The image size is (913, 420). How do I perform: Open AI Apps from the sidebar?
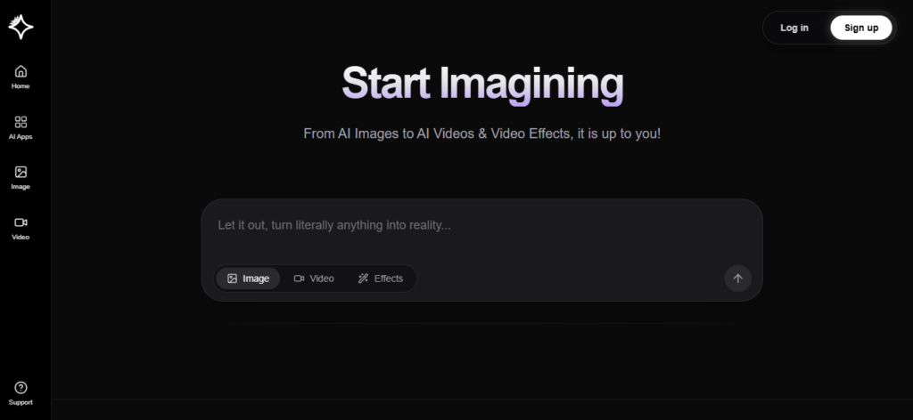pyautogui.click(x=21, y=128)
